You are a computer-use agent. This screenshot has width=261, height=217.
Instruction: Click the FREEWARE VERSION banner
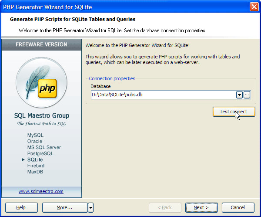click(x=41, y=44)
